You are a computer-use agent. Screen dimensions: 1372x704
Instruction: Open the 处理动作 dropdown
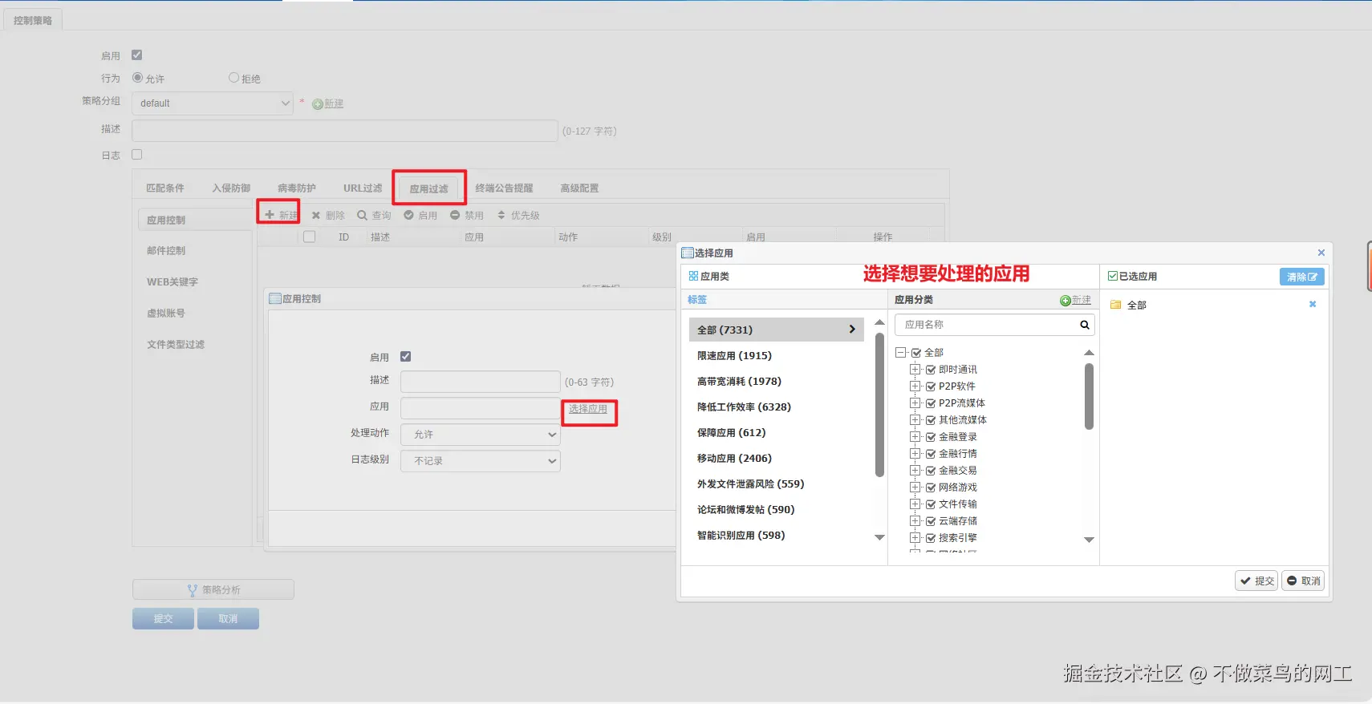point(481,435)
